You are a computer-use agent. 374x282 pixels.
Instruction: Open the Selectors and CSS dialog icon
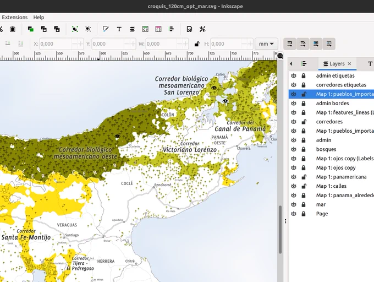158,29
